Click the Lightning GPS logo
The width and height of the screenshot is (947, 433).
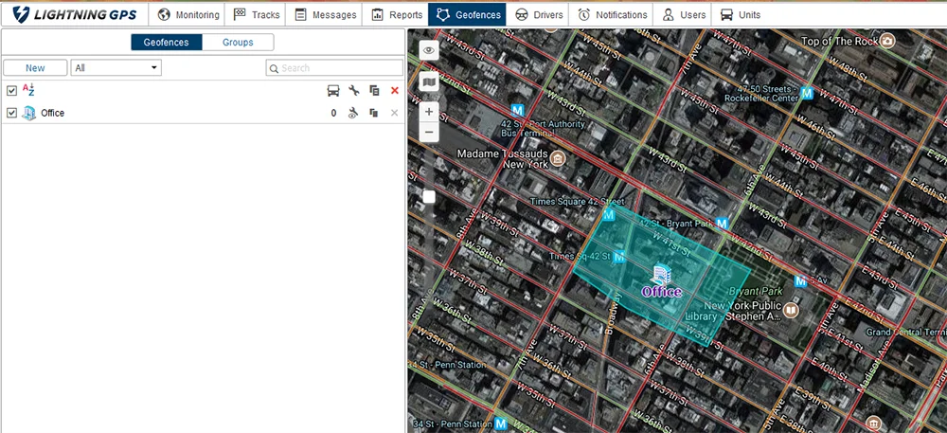coord(74,14)
